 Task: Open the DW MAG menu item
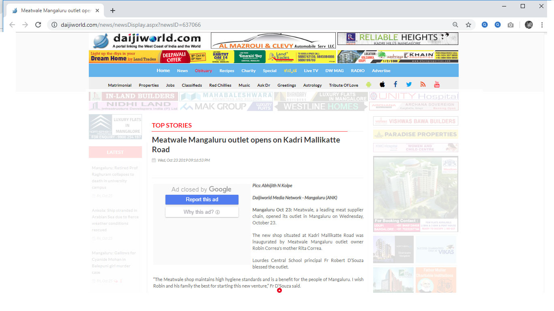(x=335, y=70)
